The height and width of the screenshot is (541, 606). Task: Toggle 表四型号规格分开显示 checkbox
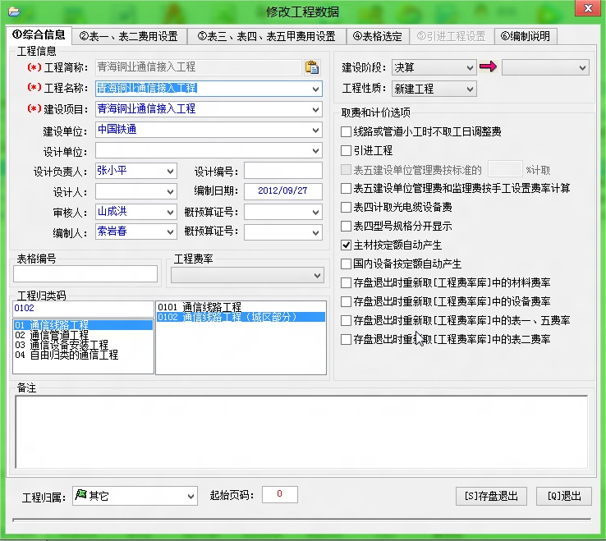tap(346, 226)
